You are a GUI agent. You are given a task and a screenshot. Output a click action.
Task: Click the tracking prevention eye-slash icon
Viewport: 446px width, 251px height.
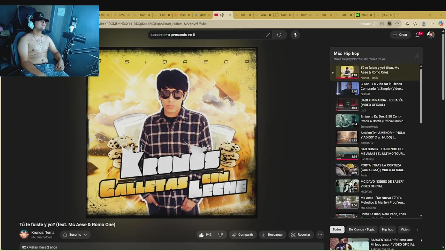coord(390,24)
